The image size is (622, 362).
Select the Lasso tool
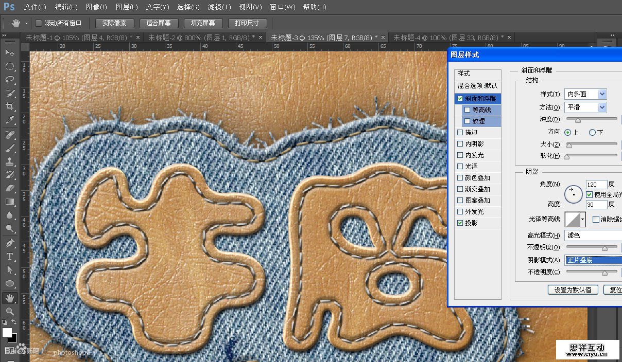(x=10, y=80)
